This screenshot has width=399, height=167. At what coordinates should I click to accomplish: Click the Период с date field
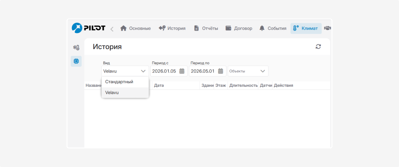click(169, 71)
